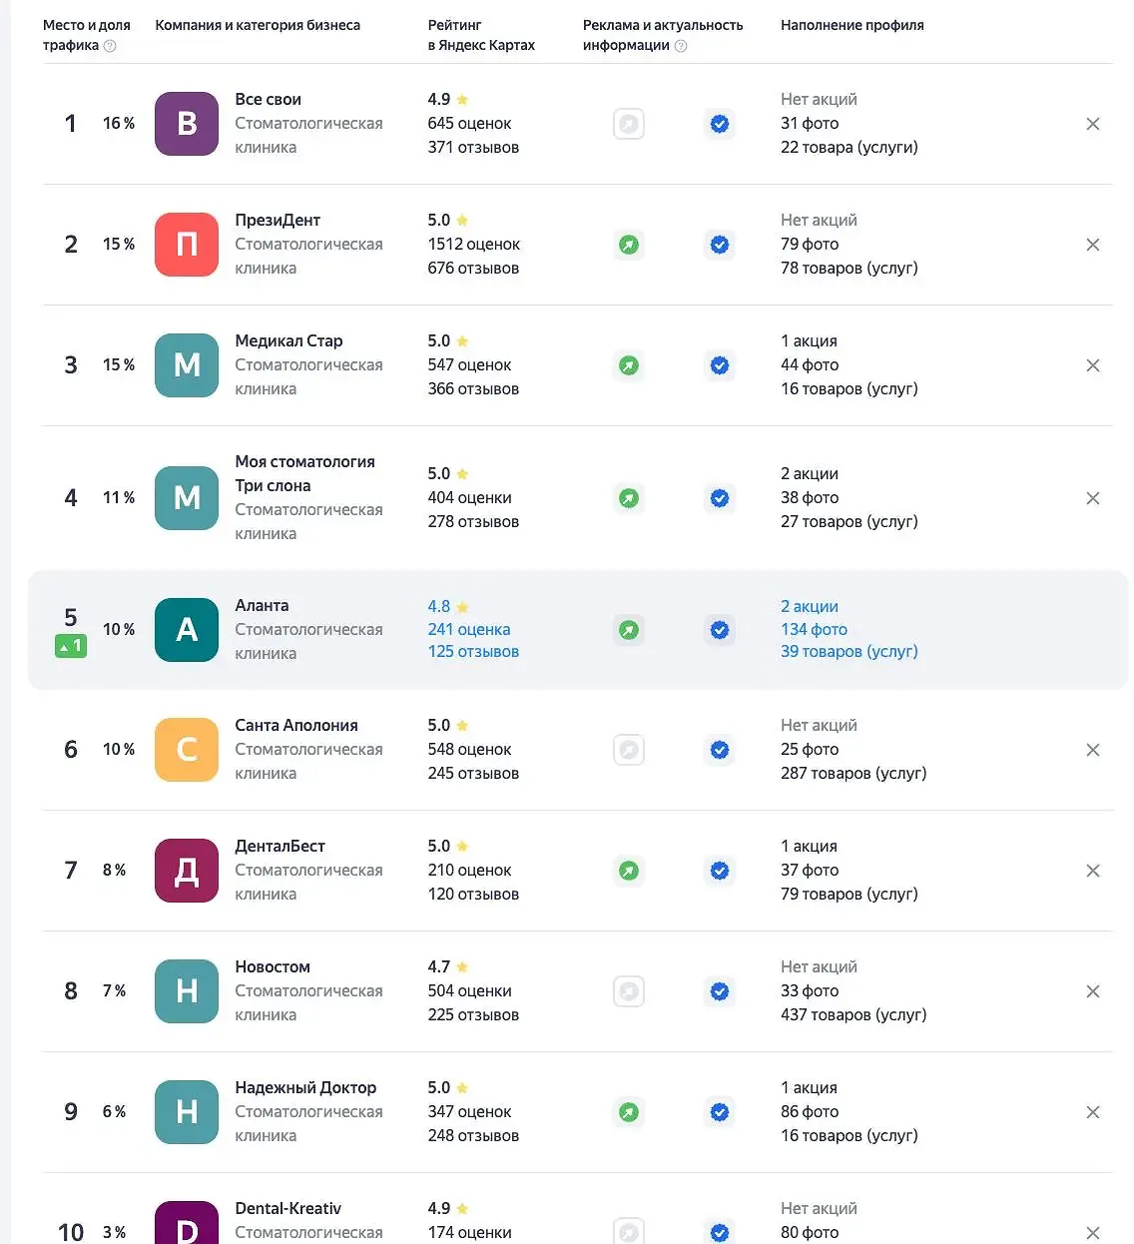1134x1244 pixels.
Task: Click the ДенталБест company logo
Action: click(186, 871)
